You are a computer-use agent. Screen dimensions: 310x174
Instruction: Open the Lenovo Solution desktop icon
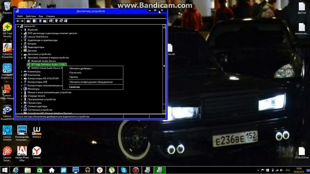coord(7,154)
